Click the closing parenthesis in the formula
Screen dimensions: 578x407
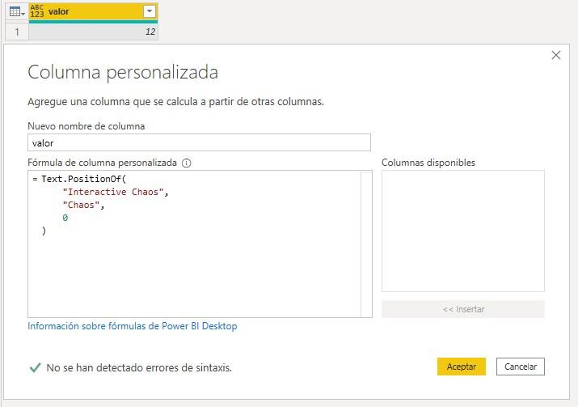(x=44, y=231)
